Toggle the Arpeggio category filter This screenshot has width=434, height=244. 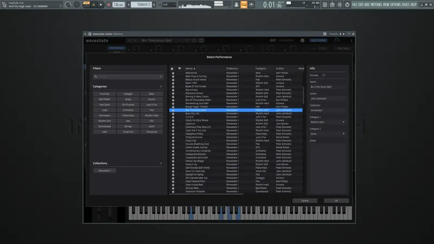click(x=128, y=94)
